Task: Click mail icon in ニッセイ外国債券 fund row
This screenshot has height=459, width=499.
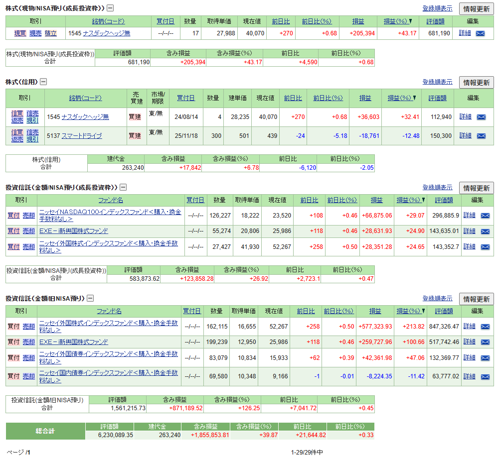Action: click(x=485, y=358)
